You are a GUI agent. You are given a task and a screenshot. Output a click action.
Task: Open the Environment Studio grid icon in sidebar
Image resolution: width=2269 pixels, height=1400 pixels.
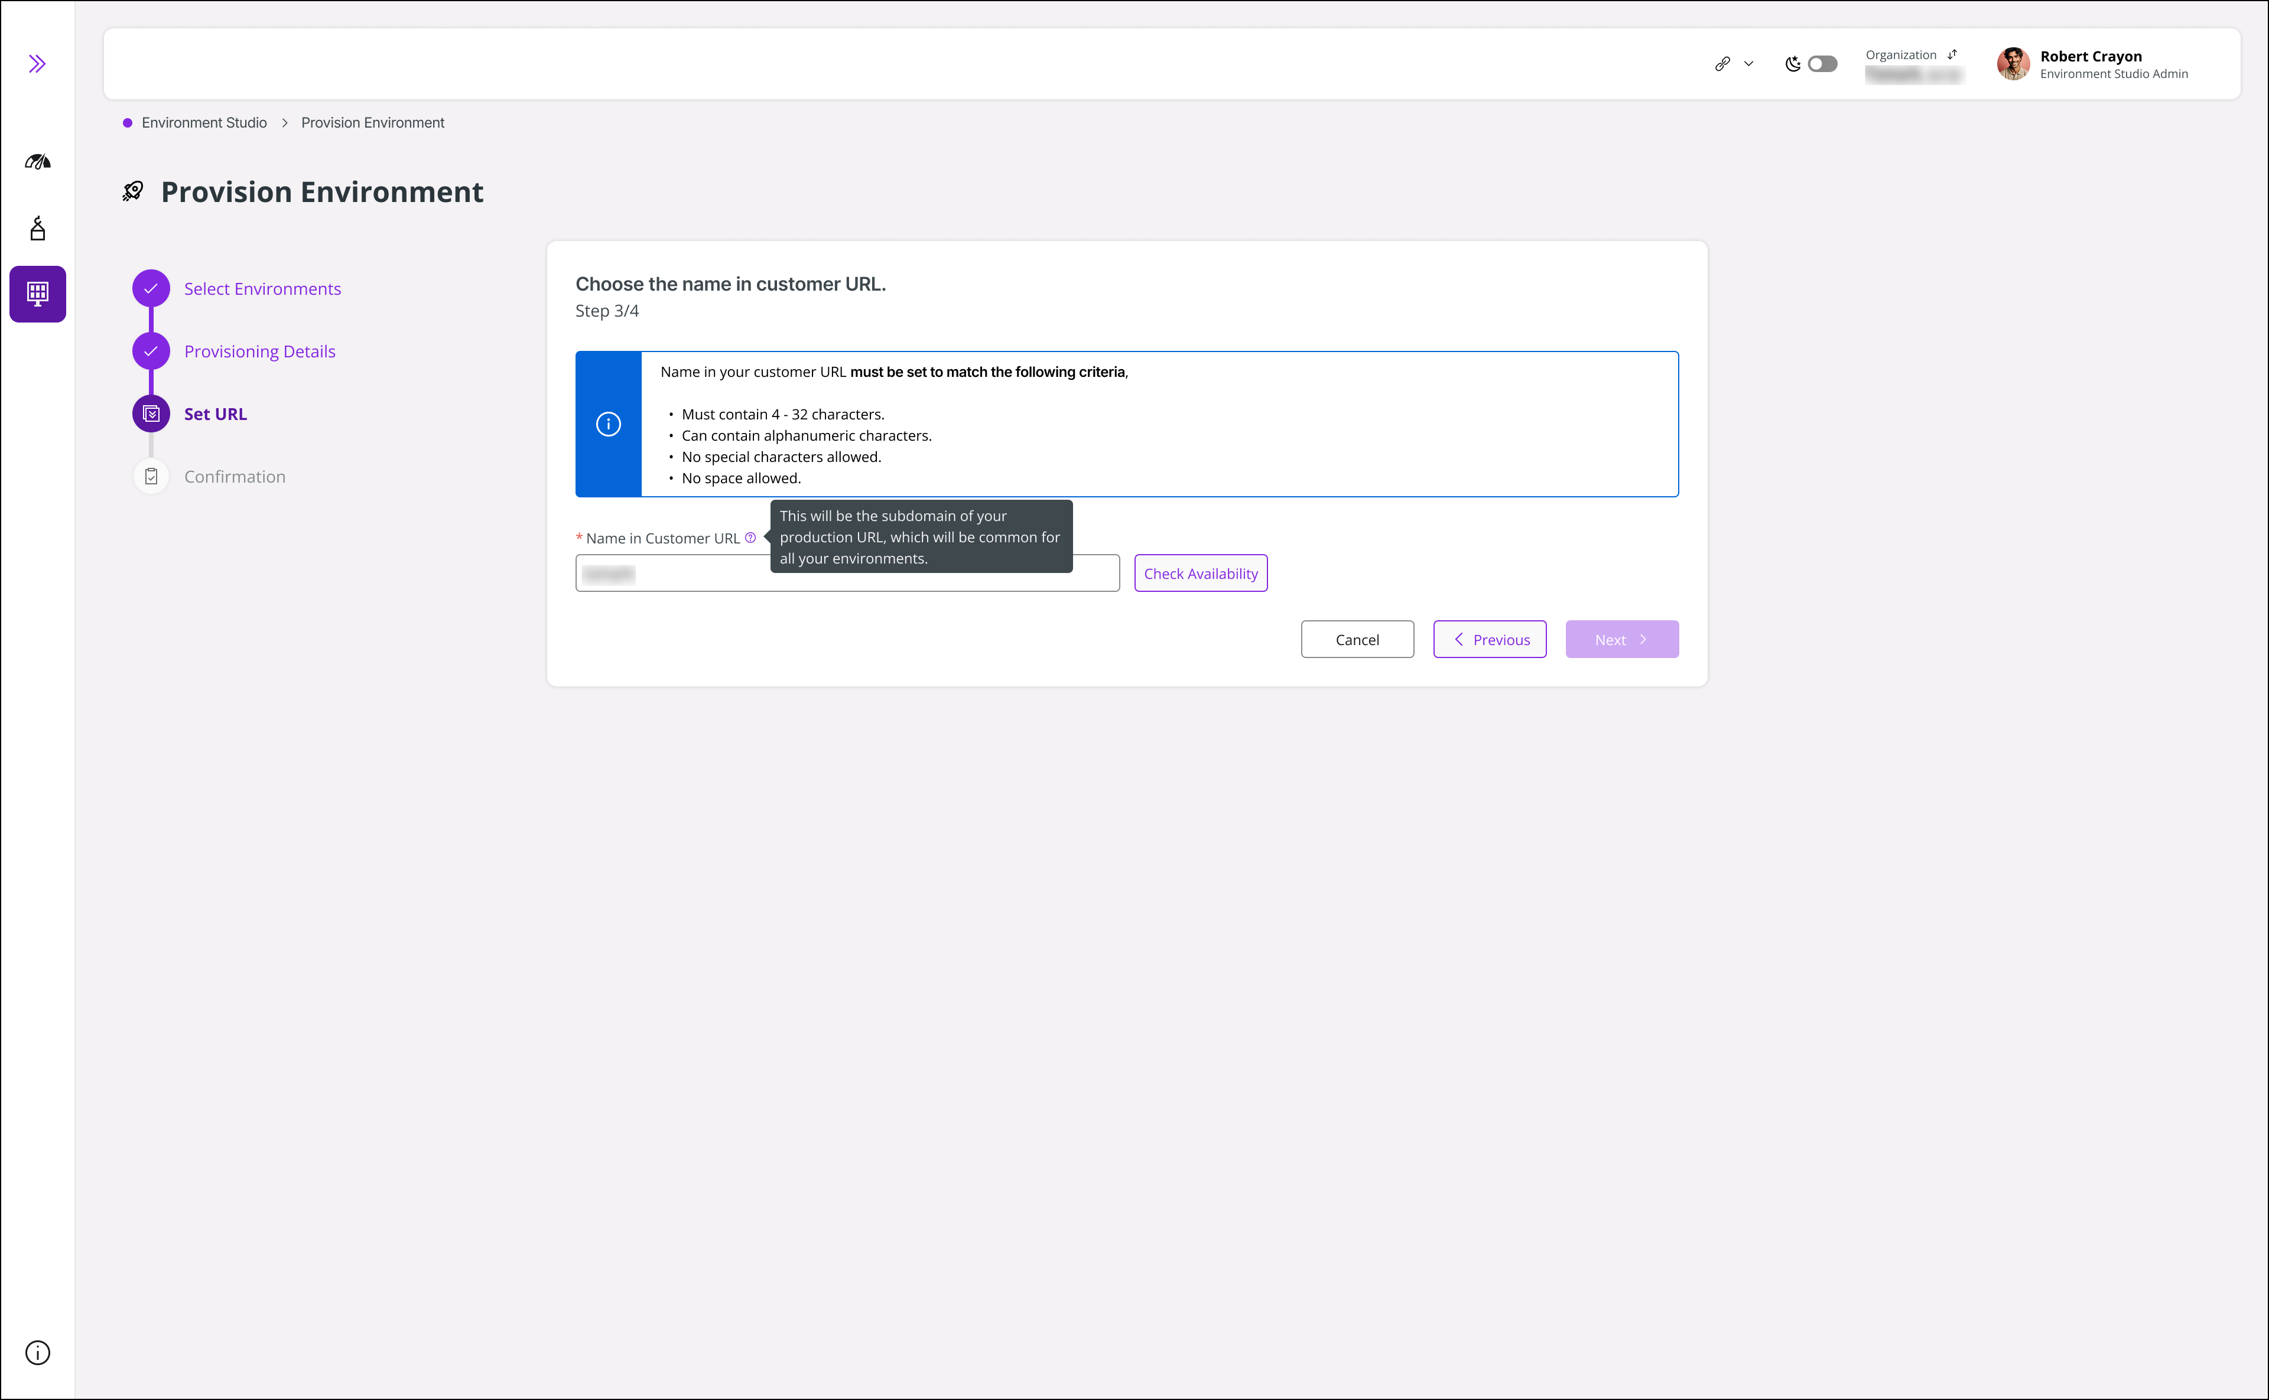[38, 294]
